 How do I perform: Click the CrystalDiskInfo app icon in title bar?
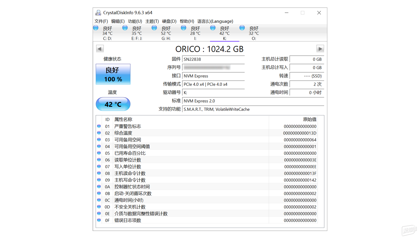click(x=98, y=13)
